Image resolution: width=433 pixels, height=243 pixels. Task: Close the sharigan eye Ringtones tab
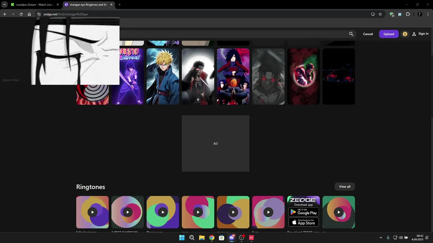tap(111, 5)
